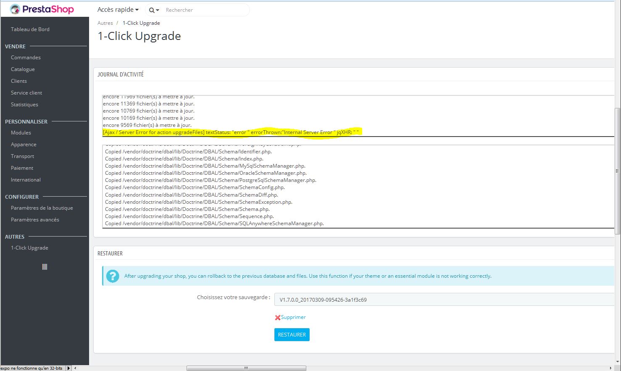Click the page vertical scrollbar

(x=617, y=170)
